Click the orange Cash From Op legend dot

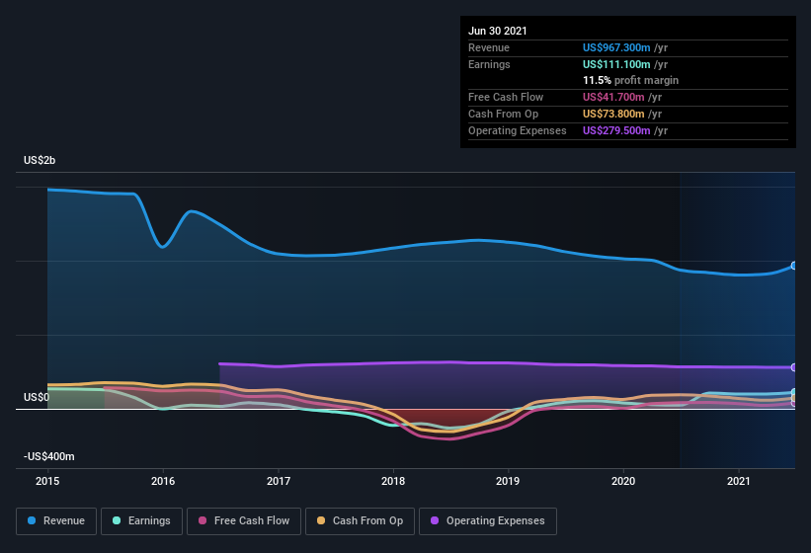321,520
